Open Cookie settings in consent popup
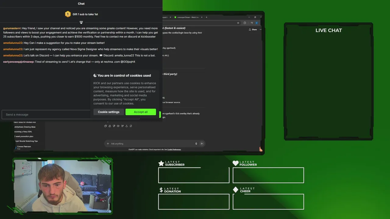Viewport: 390px width, 219px height. (x=108, y=112)
